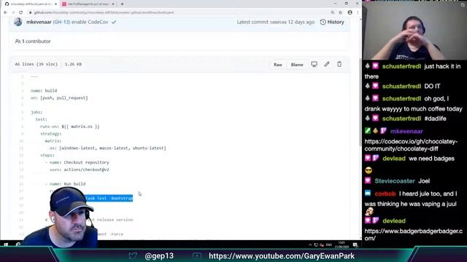Open the taskbar clock and date
This screenshot has height=262, width=467.
tap(341, 245)
